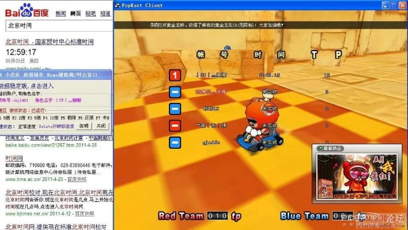Open 百度快照 beside www.bjtimes.net.cn

pyautogui.click(x=85, y=214)
